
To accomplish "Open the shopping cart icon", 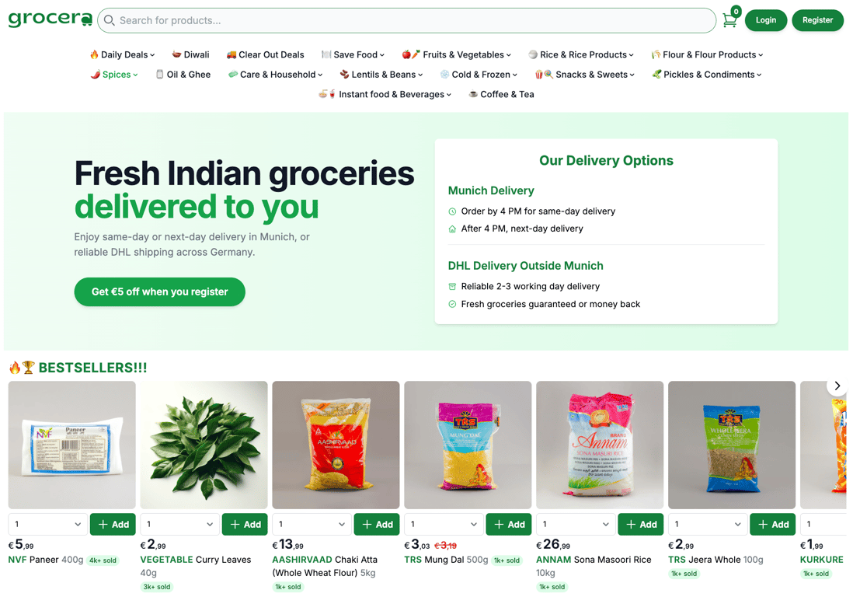I will (730, 20).
